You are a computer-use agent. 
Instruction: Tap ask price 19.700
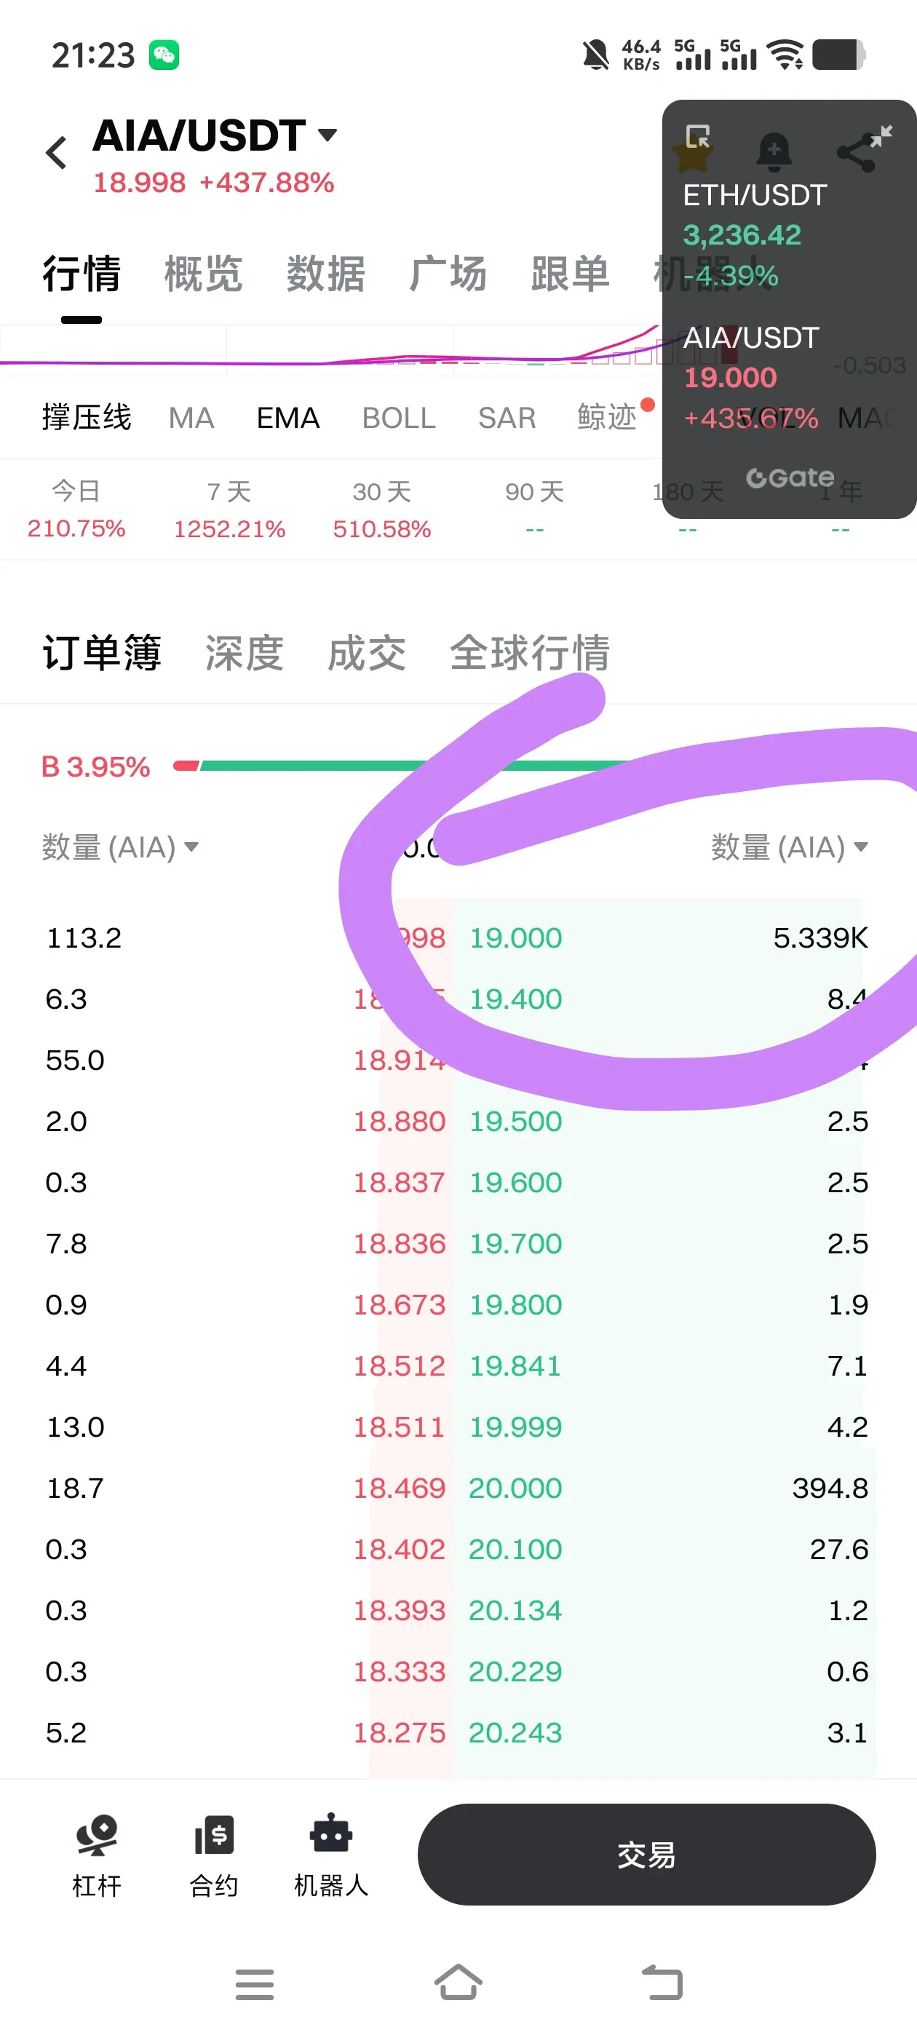(516, 1244)
